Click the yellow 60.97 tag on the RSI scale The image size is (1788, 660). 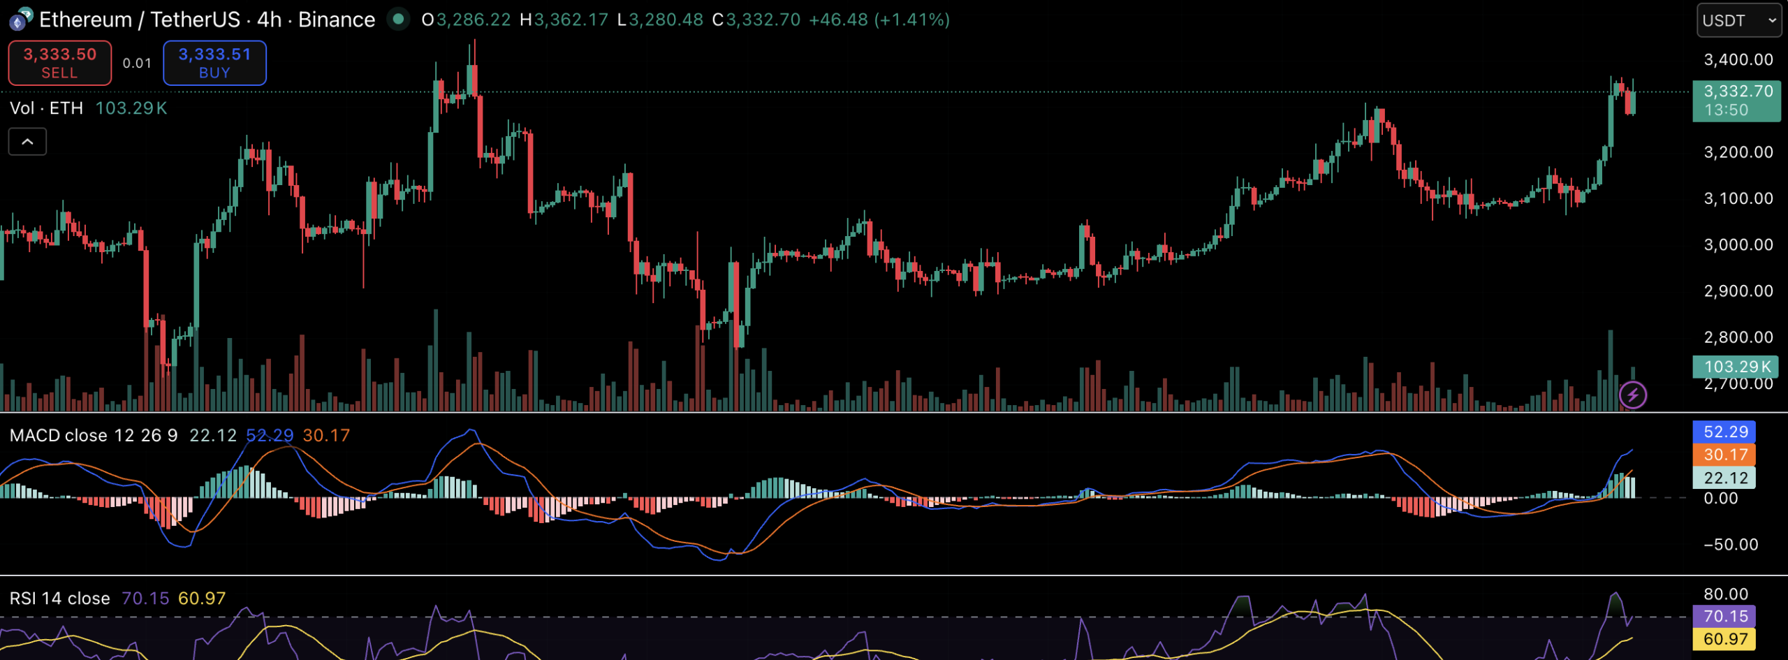click(1724, 639)
